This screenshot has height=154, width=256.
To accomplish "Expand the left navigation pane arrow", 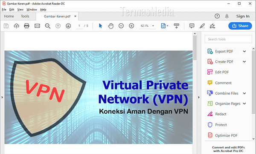I will click(x=2, y=98).
